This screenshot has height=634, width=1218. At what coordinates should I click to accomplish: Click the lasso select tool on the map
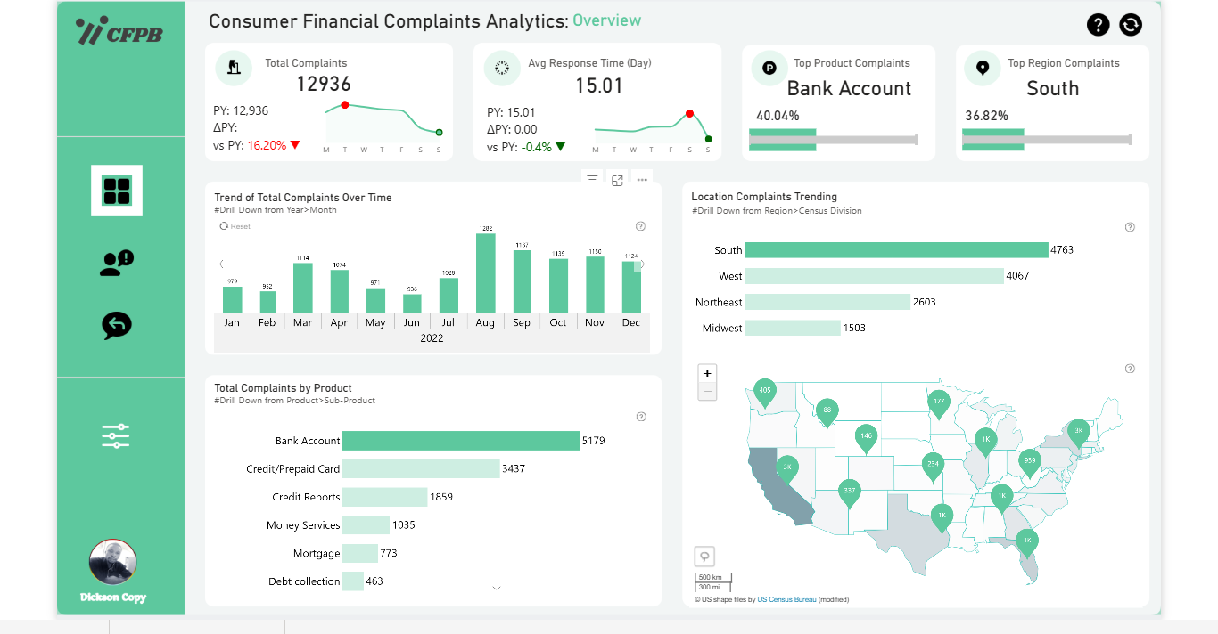point(705,557)
